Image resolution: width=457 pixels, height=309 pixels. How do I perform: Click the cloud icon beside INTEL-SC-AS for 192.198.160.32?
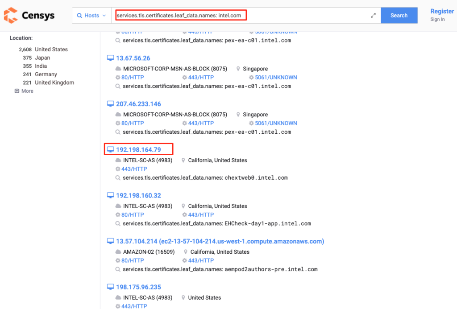118,206
